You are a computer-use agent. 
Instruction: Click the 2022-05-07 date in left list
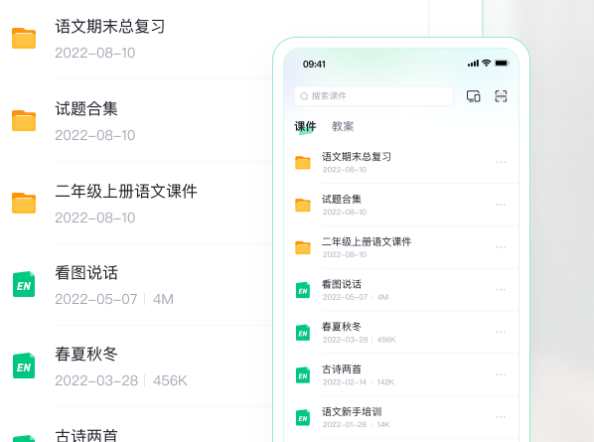tap(95, 299)
